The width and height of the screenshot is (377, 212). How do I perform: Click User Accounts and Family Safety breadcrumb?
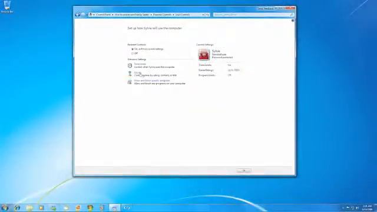tap(132, 15)
